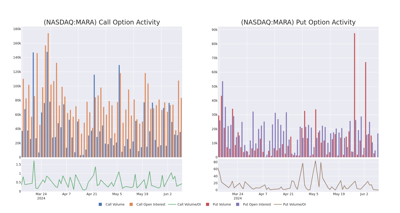Click the Call Volume/OI green line legend marker
The height and width of the screenshot is (213, 400).
172,204
